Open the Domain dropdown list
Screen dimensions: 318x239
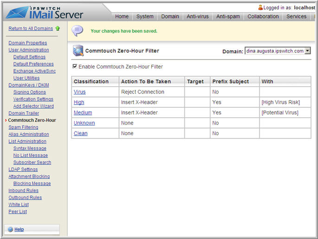point(308,50)
